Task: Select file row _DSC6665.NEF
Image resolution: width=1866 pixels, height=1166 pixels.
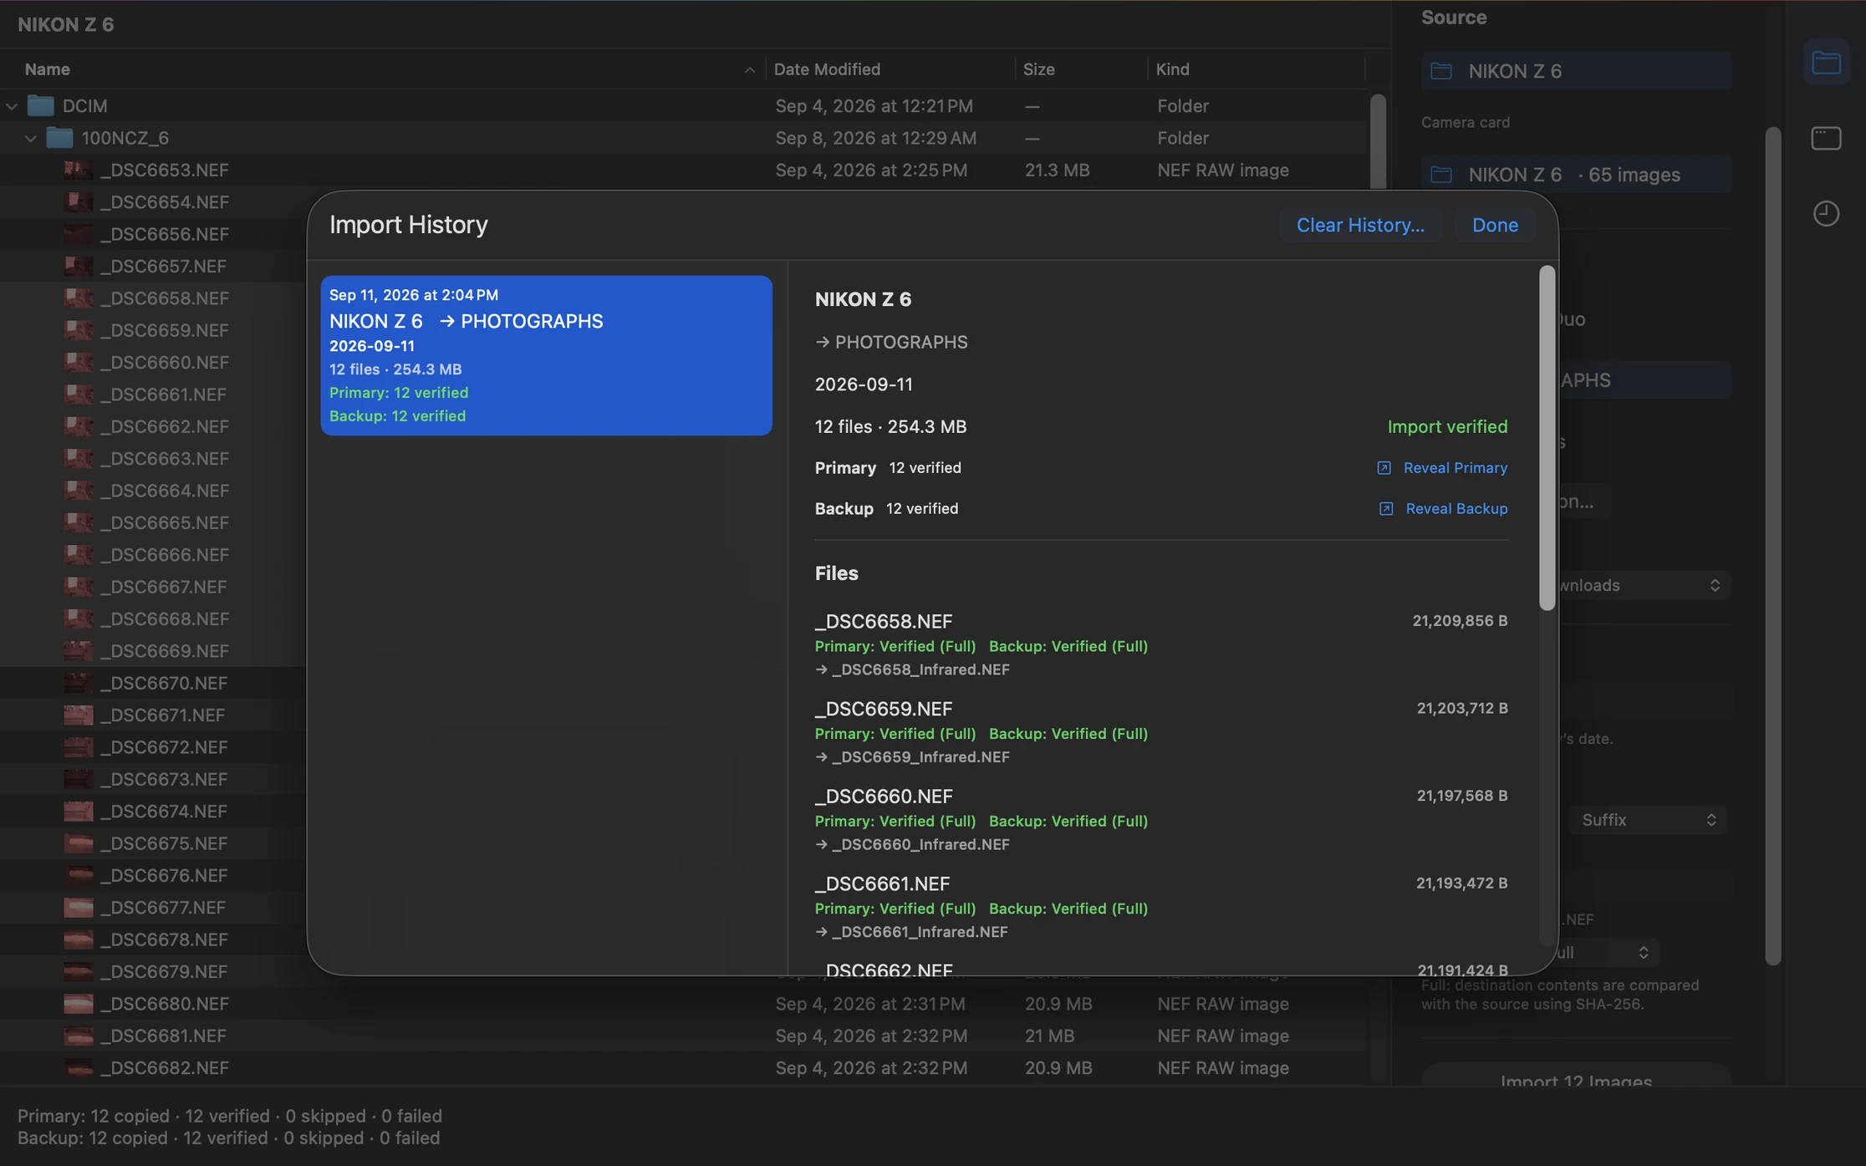Action: click(154, 523)
